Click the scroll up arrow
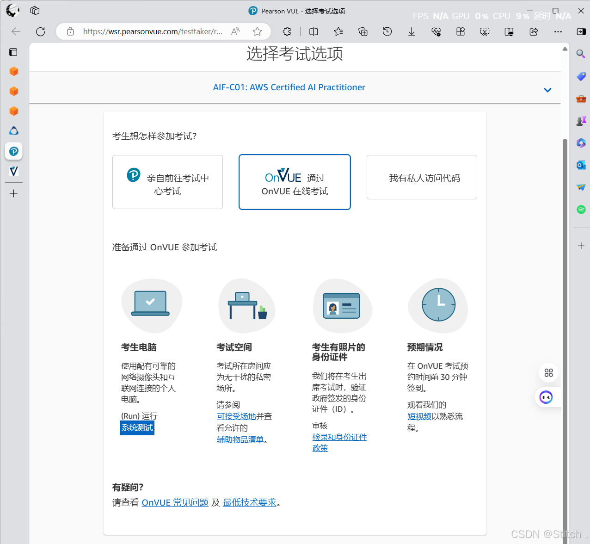590x544 pixels. (x=565, y=49)
